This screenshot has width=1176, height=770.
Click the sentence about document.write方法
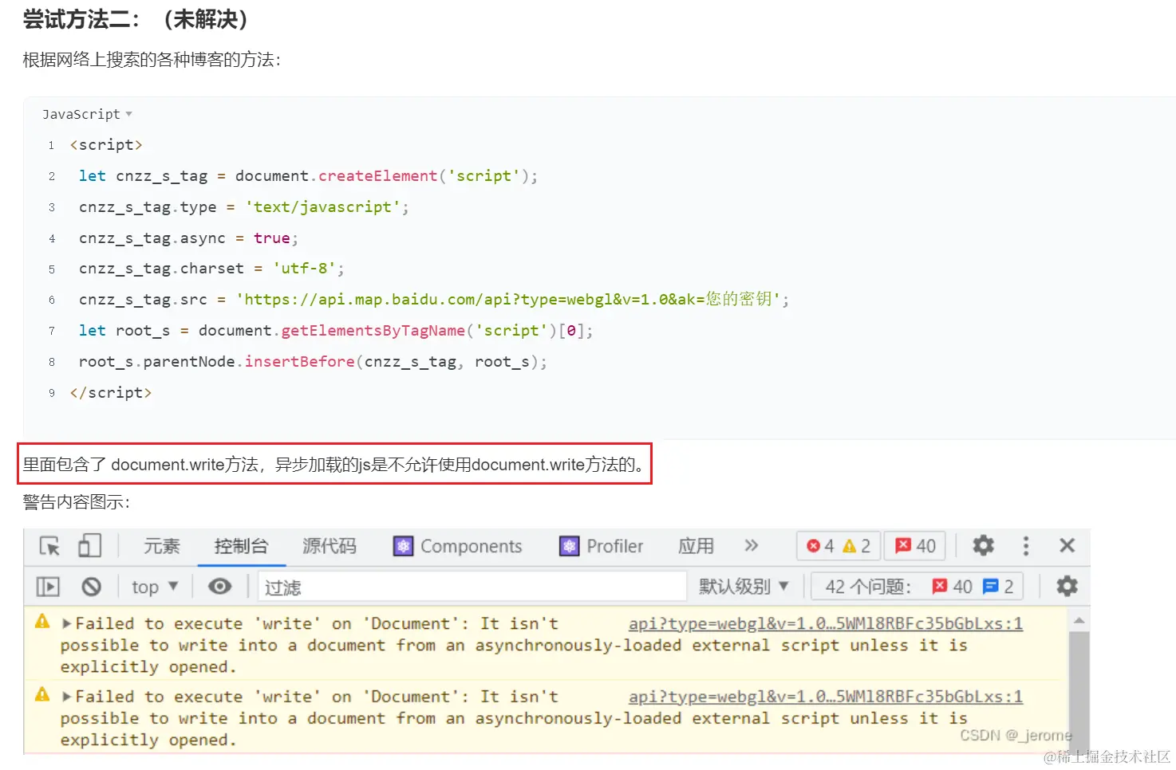pyautogui.click(x=334, y=465)
